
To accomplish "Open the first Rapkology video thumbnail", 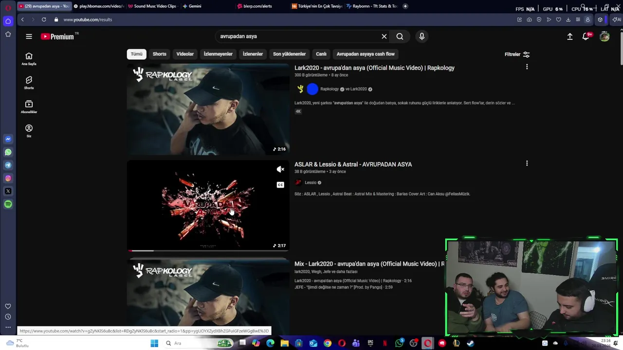I will coord(208,109).
